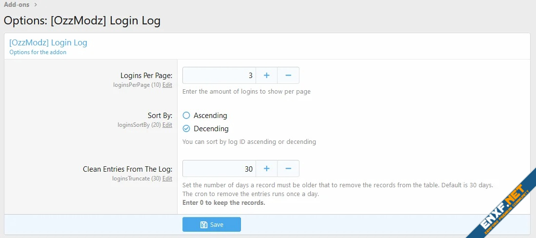Focus the Clean Entries From The Log field
This screenshot has height=238, width=536.
pyautogui.click(x=219, y=169)
